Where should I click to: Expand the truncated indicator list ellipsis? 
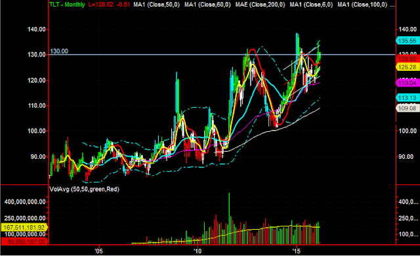392,5
